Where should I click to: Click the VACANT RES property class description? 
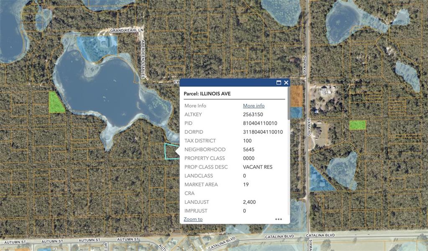tap(257, 167)
